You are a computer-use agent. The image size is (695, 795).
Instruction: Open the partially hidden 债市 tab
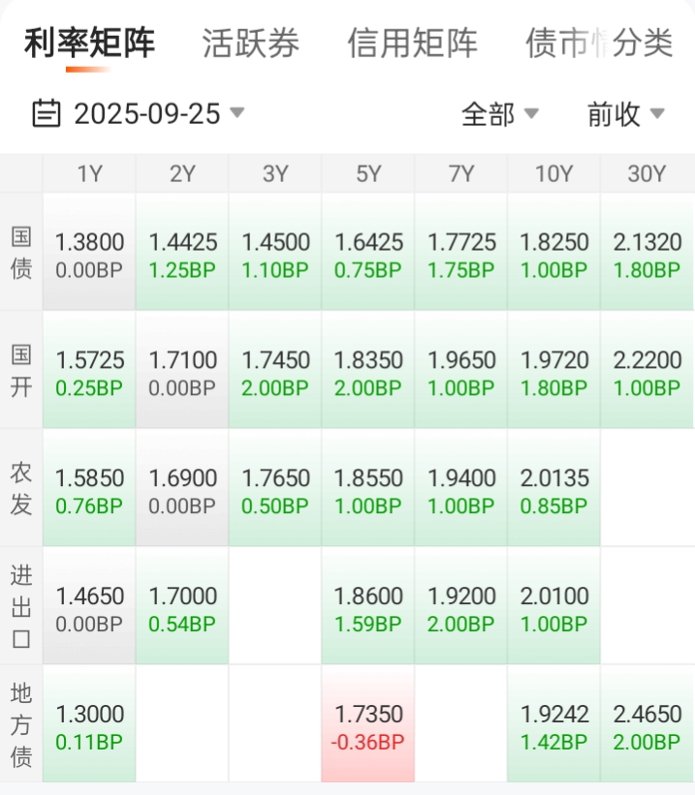point(560,43)
